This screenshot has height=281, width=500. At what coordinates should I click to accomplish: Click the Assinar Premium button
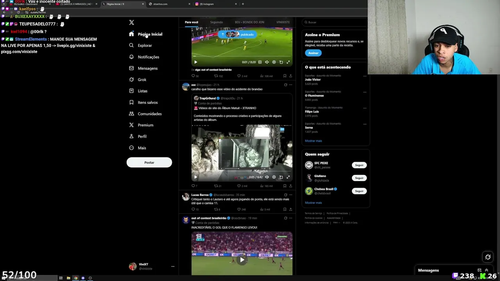313,53
